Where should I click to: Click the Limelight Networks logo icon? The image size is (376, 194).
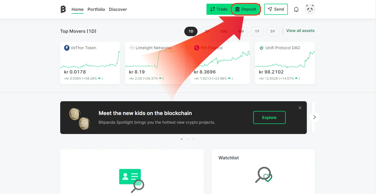tap(132, 48)
